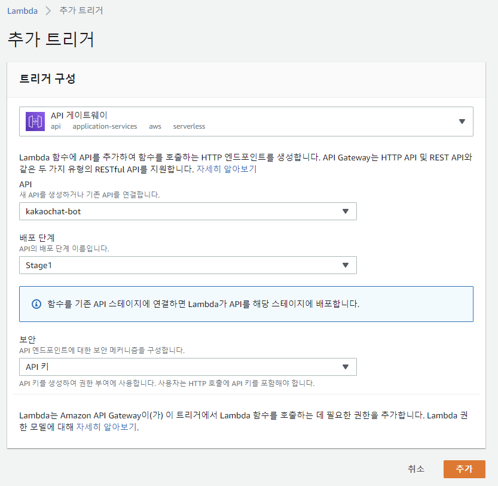Click the 'api' tag text
This screenshot has width=498, height=486.
tap(56, 127)
